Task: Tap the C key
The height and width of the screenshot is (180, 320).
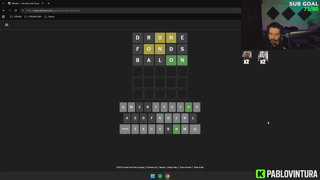Action: [151, 129]
